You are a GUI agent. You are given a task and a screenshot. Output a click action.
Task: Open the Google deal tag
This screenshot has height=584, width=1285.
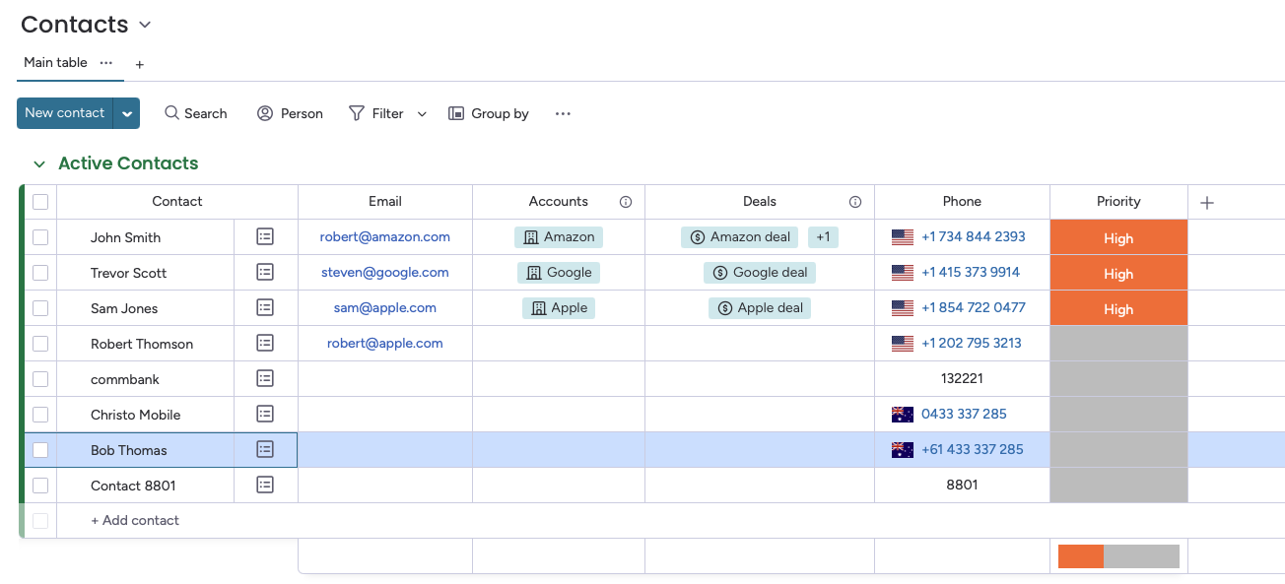click(760, 272)
